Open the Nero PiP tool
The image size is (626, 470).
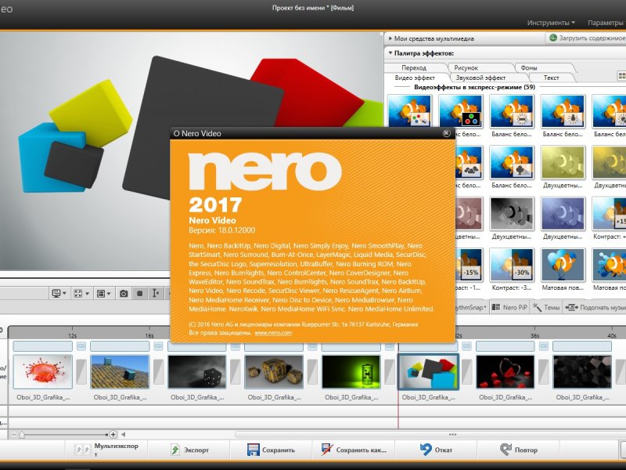(509, 307)
